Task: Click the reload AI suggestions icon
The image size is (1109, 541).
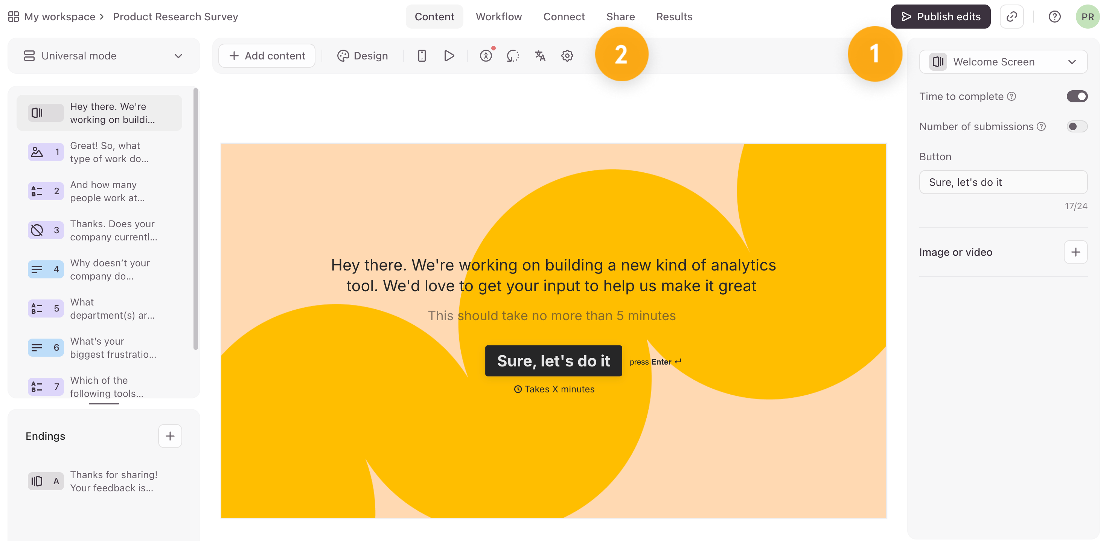Action: tap(512, 56)
